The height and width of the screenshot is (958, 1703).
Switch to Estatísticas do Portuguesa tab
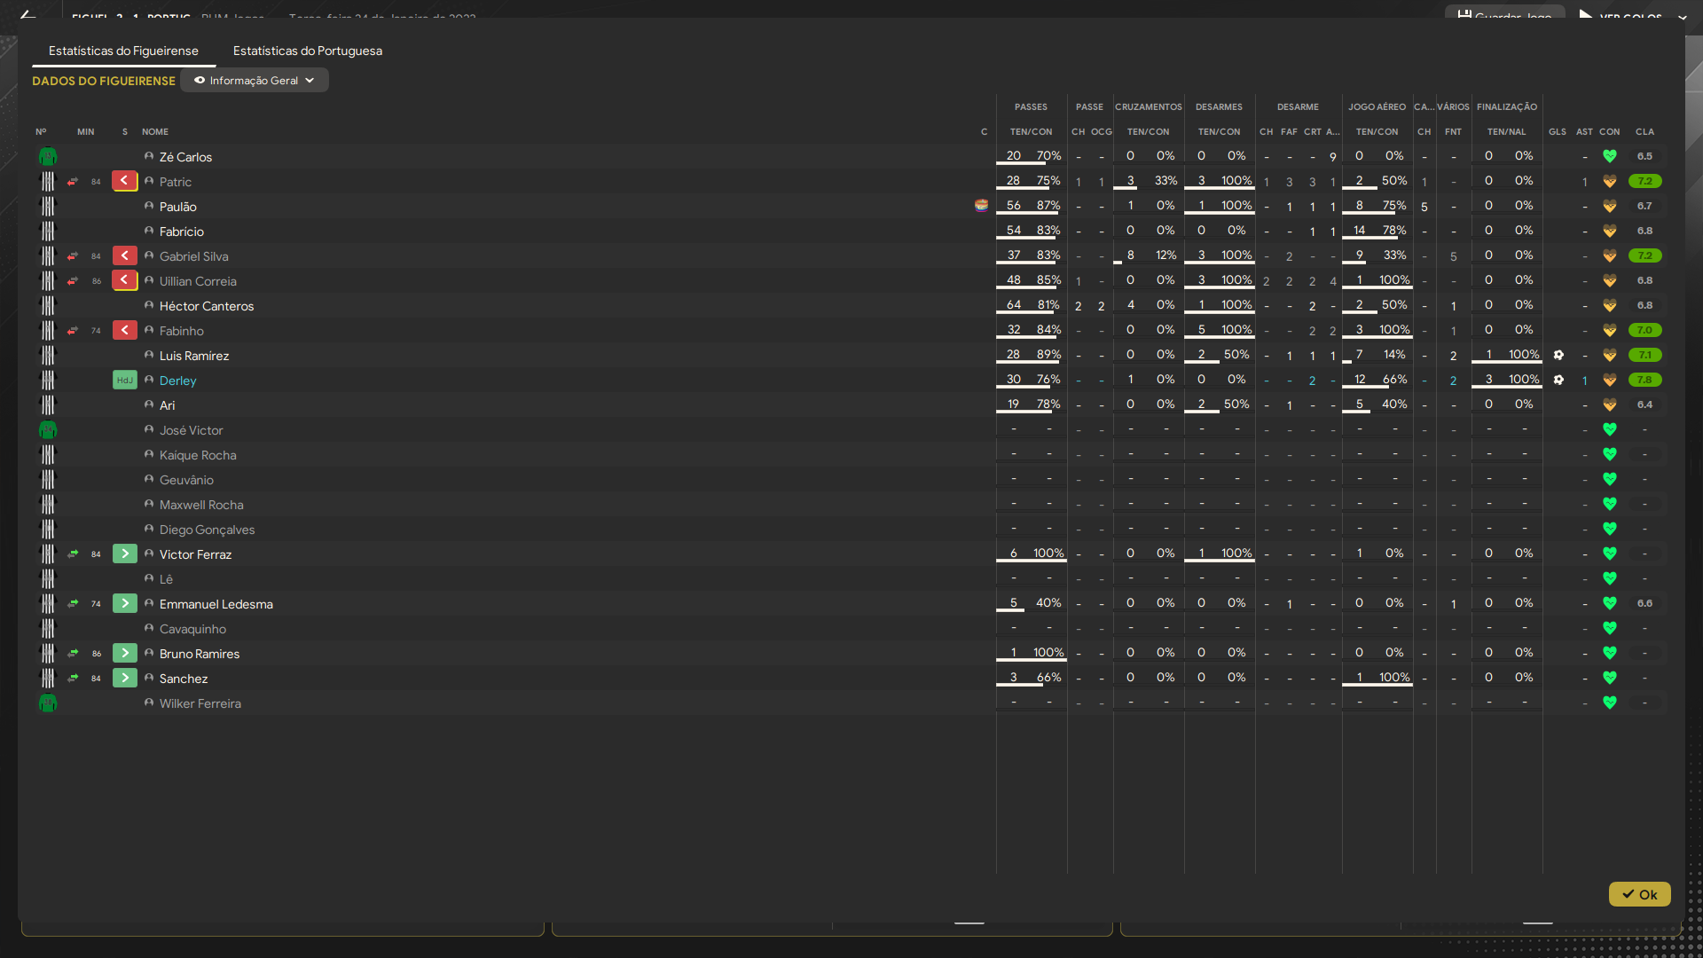[307, 51]
